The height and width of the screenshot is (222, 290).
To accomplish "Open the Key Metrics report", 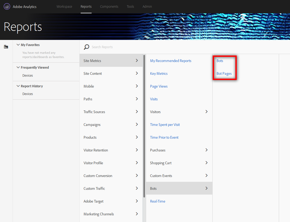I will click(159, 73).
